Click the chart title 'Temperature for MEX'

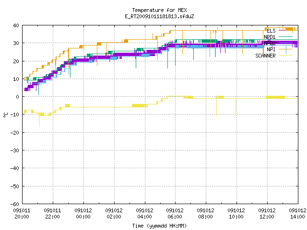pyautogui.click(x=159, y=10)
